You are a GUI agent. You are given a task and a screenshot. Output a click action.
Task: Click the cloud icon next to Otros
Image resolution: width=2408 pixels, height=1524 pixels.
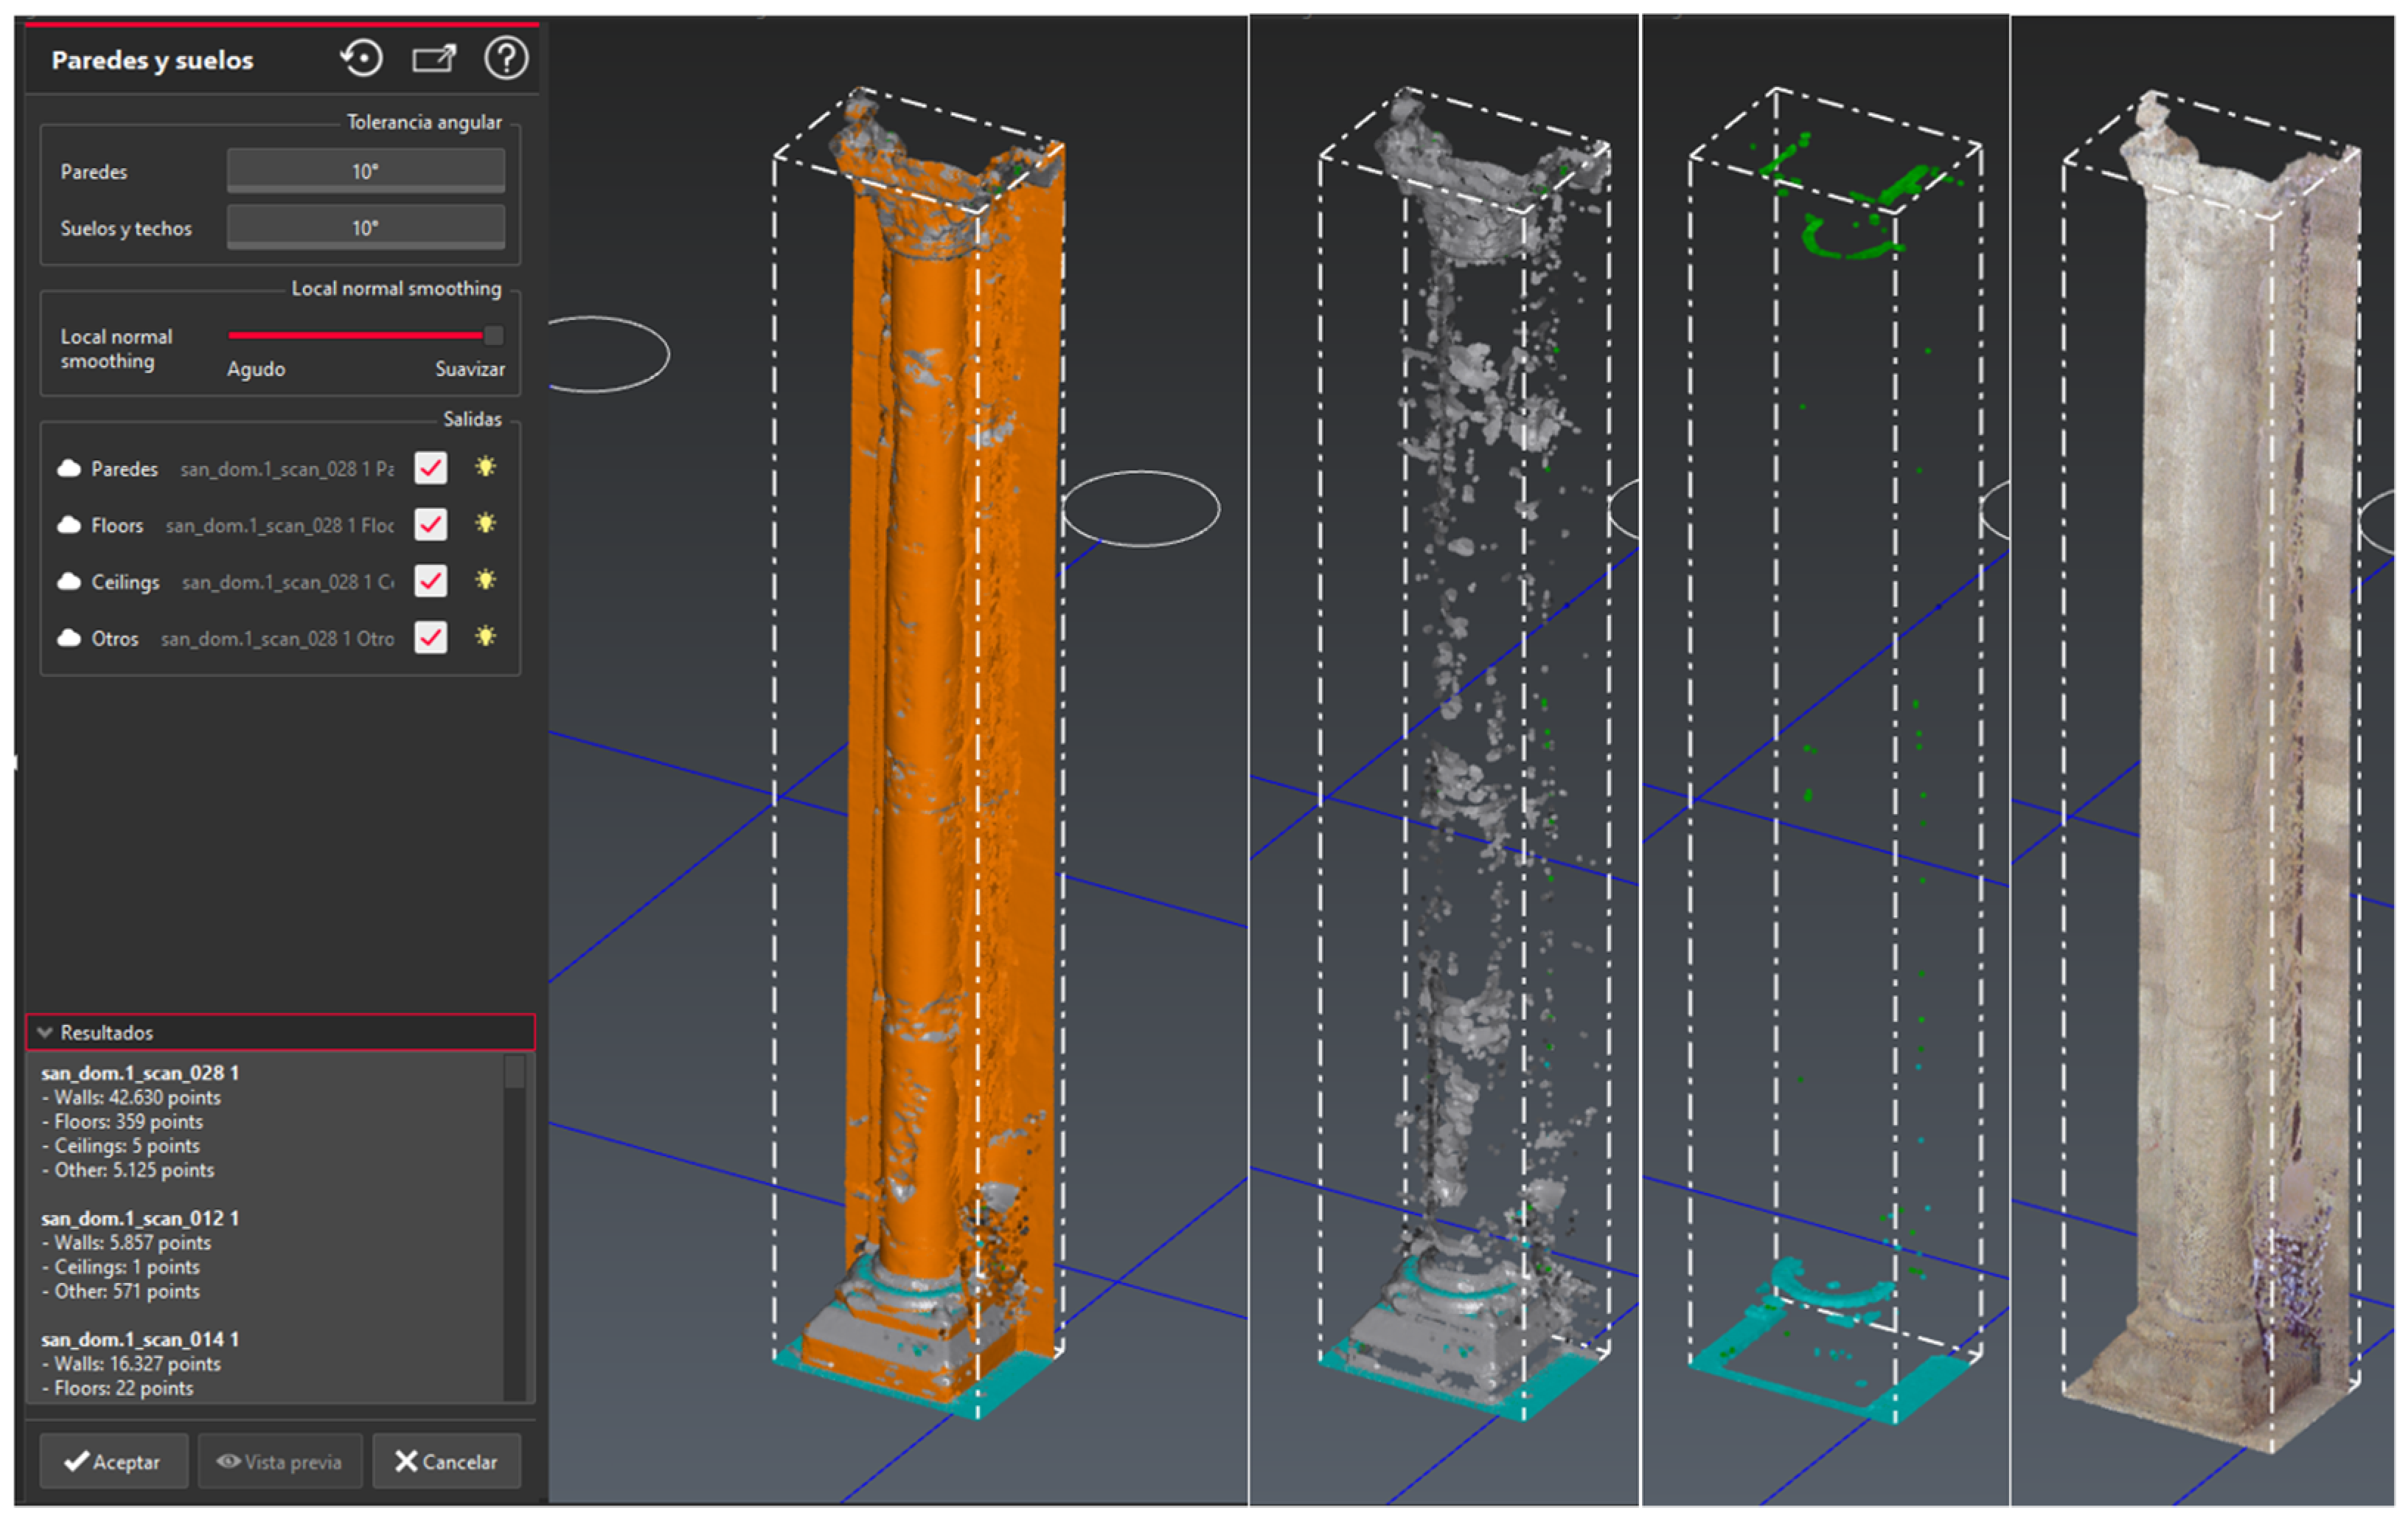click(x=69, y=638)
